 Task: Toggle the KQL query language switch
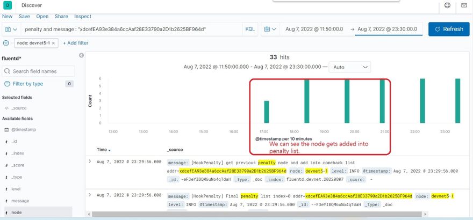coord(250,29)
